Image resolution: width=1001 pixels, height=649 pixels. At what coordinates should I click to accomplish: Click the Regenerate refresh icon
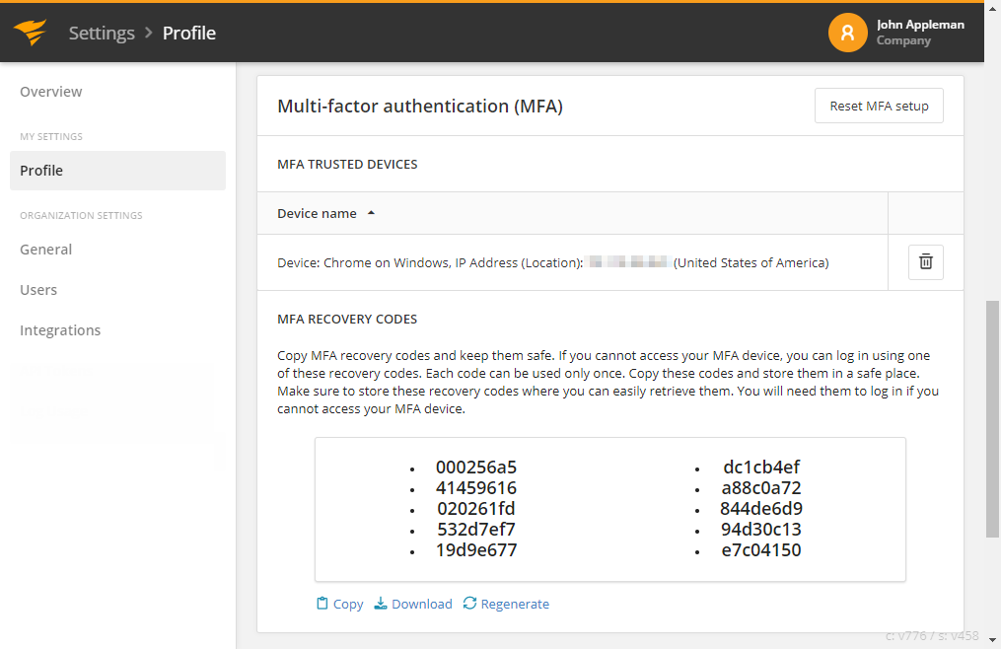pyautogui.click(x=469, y=604)
